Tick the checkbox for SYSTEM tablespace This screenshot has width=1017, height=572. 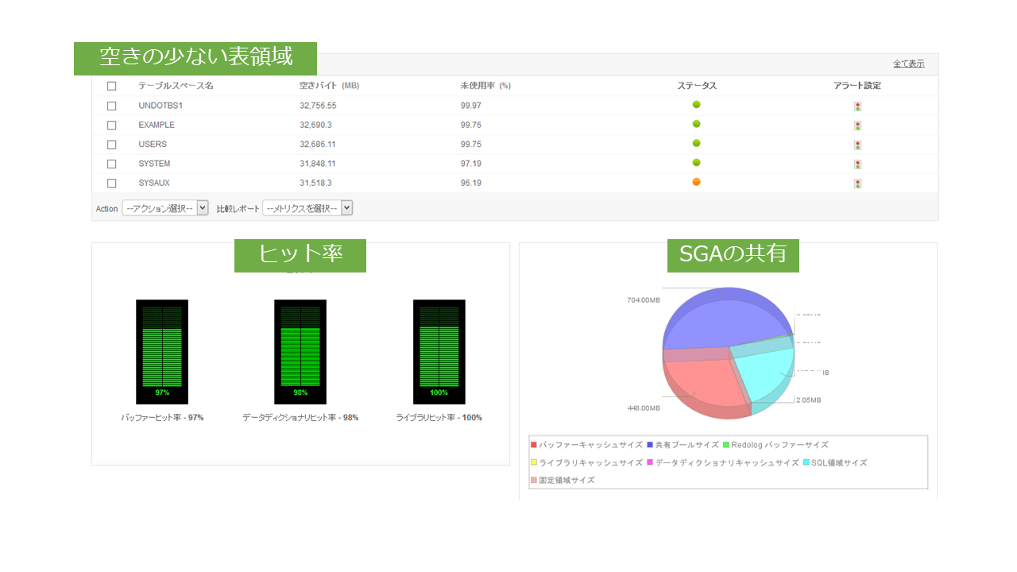point(112,164)
